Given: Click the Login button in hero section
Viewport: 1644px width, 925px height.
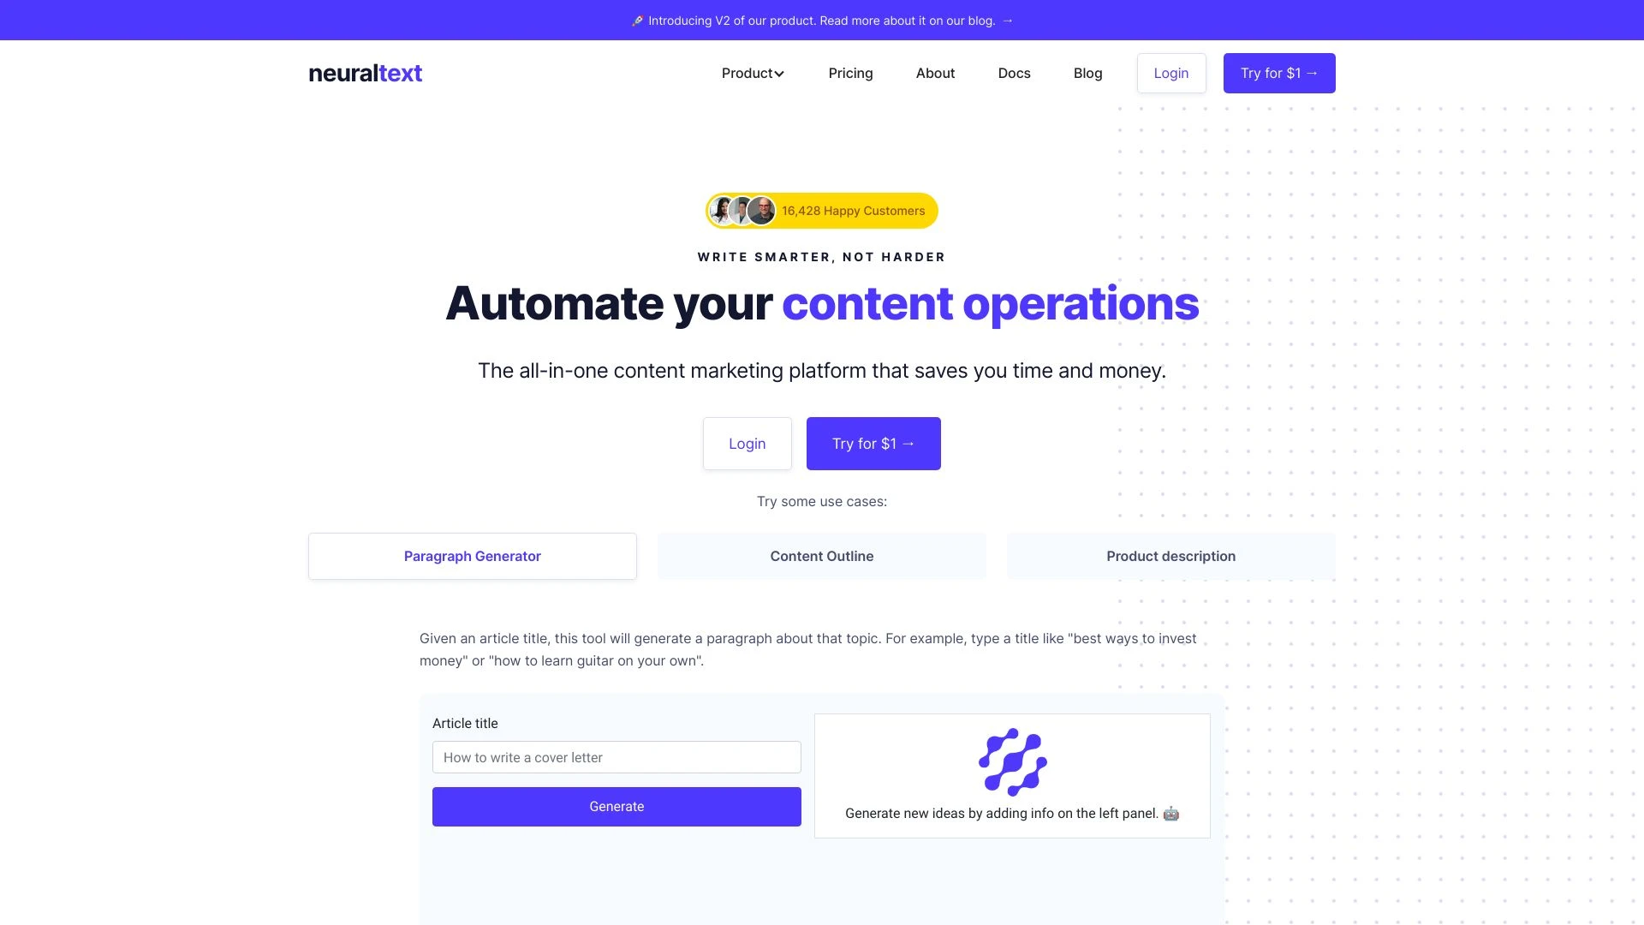Looking at the screenshot, I should coord(747,443).
